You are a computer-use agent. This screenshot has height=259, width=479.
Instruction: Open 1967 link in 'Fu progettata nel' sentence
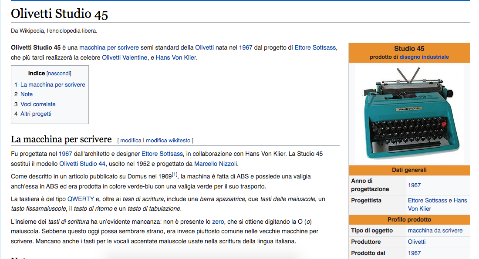tap(65, 154)
